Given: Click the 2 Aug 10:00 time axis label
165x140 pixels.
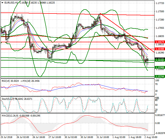Looking at the screenshot, I should pos(150,137).
